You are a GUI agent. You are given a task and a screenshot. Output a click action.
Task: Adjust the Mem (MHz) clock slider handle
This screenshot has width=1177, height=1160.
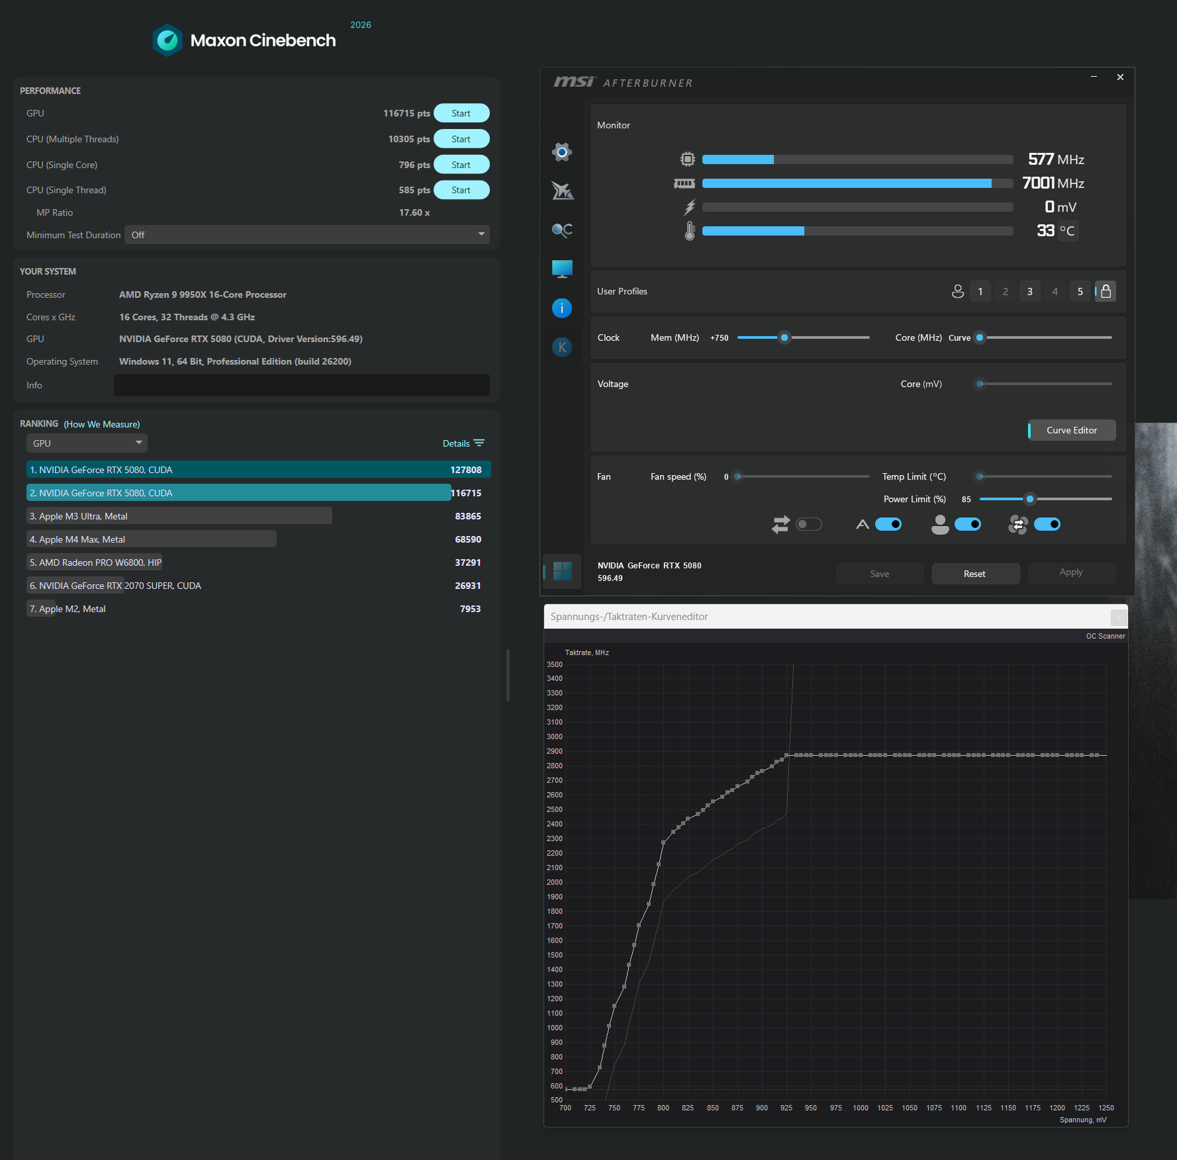784,337
